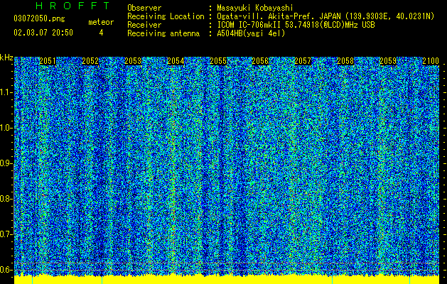Click the 2058 time marker
Screen dimensions: 447x284
[x=345, y=61]
